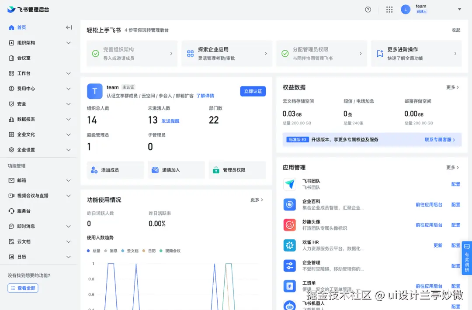Open the app grid launcher icon
The width and height of the screenshot is (472, 310).
[389, 10]
